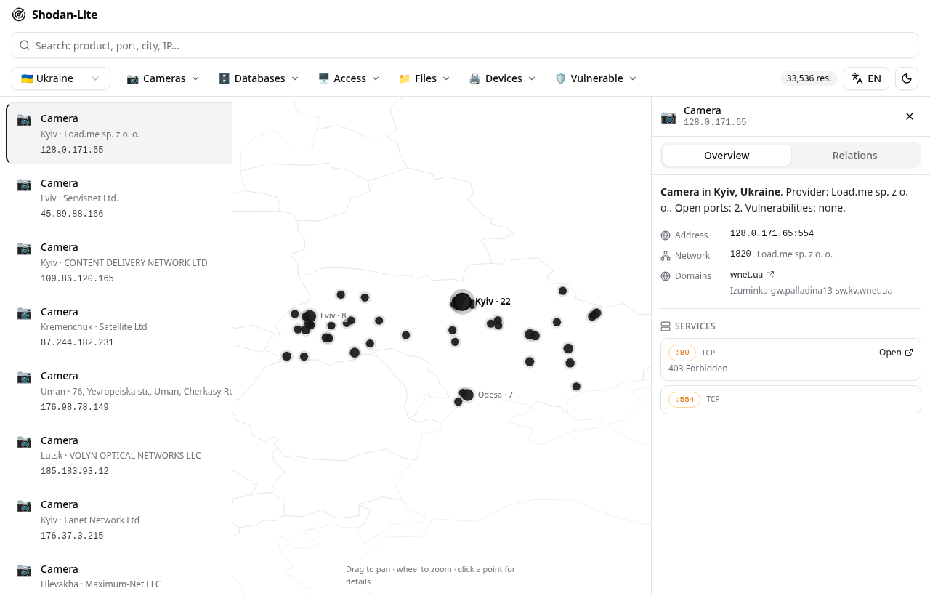Click the address value 128.0.171.65:554
This screenshot has height=596, width=930.
(772, 233)
